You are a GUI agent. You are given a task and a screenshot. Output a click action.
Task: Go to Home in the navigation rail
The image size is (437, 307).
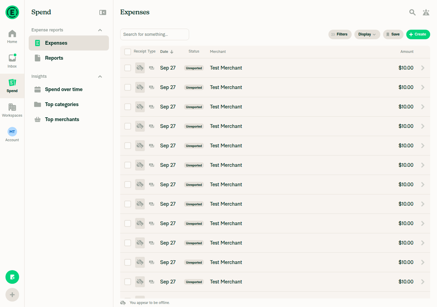pos(12,36)
